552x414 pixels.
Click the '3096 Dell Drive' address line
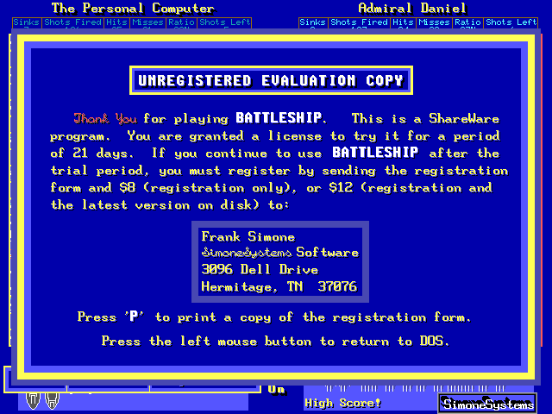tap(260, 270)
